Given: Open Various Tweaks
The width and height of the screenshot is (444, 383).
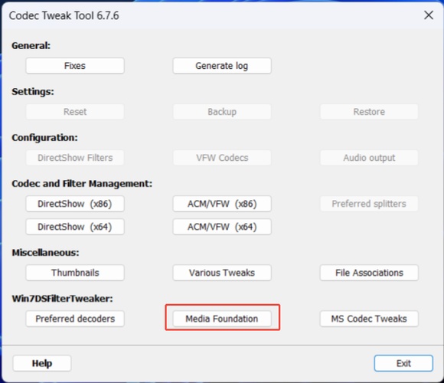Looking at the screenshot, I should 222,273.
